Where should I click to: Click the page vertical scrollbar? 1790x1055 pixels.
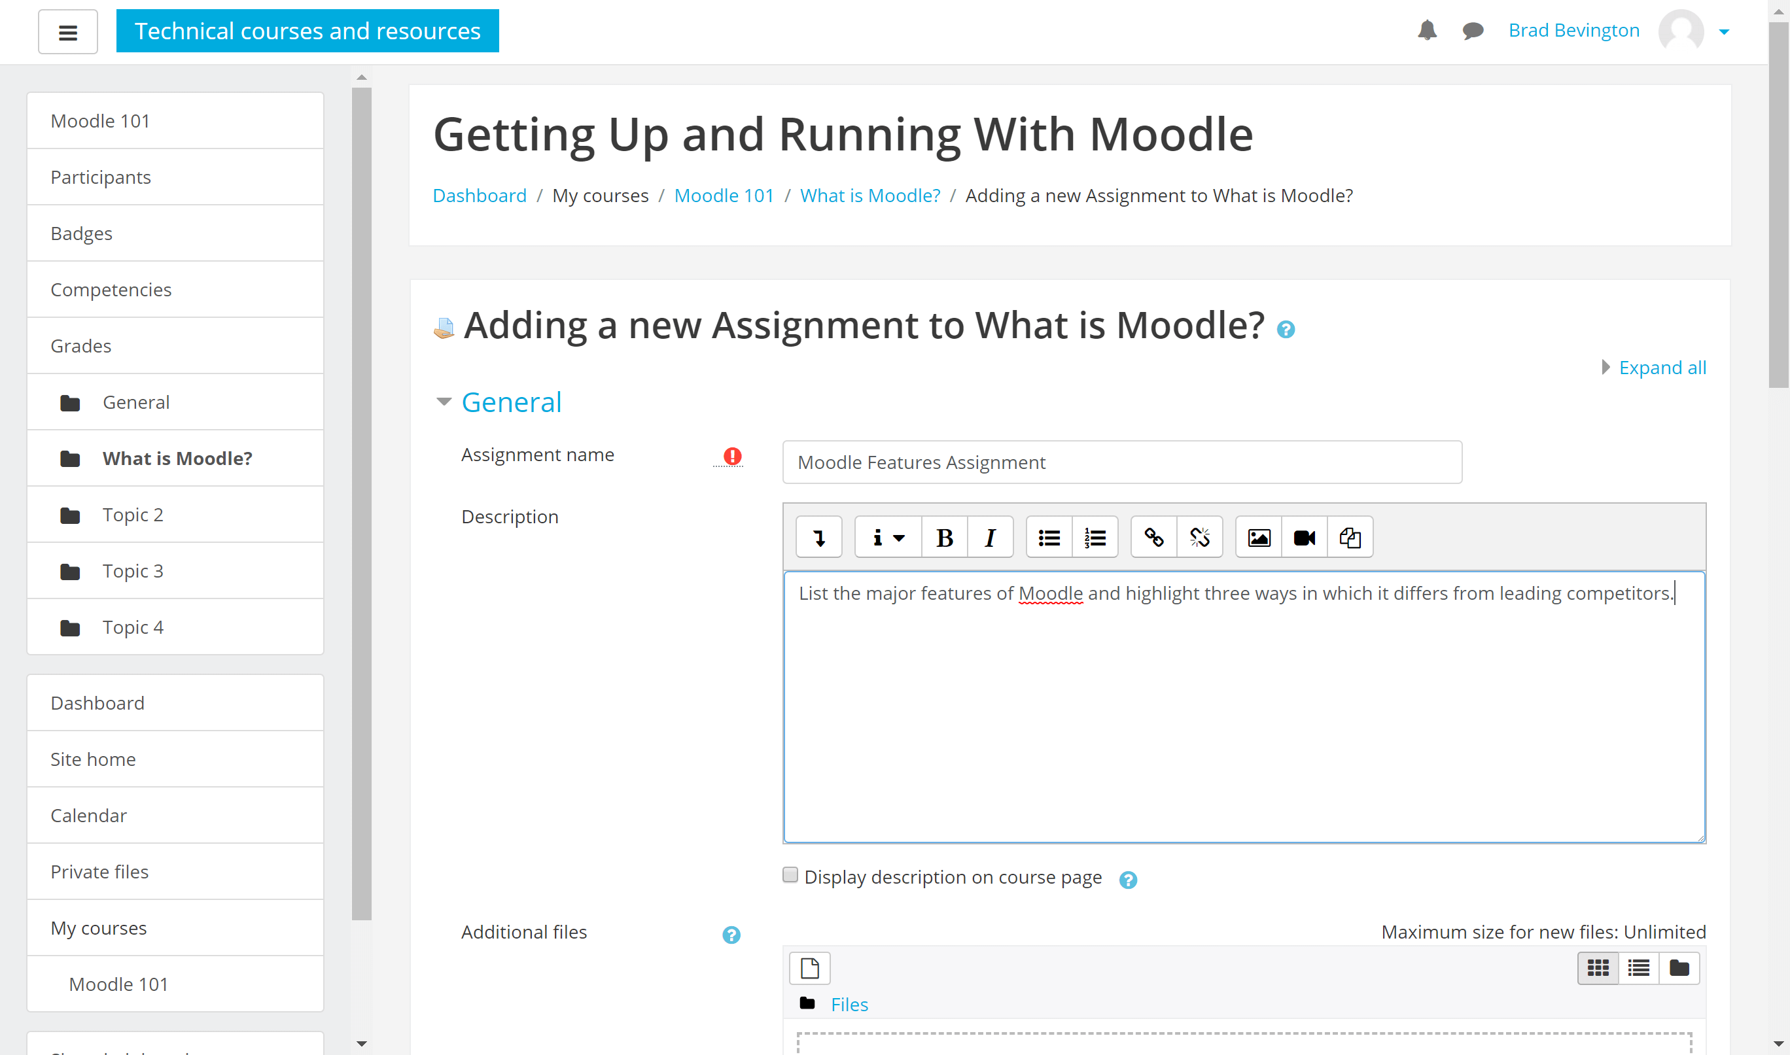point(1779,205)
